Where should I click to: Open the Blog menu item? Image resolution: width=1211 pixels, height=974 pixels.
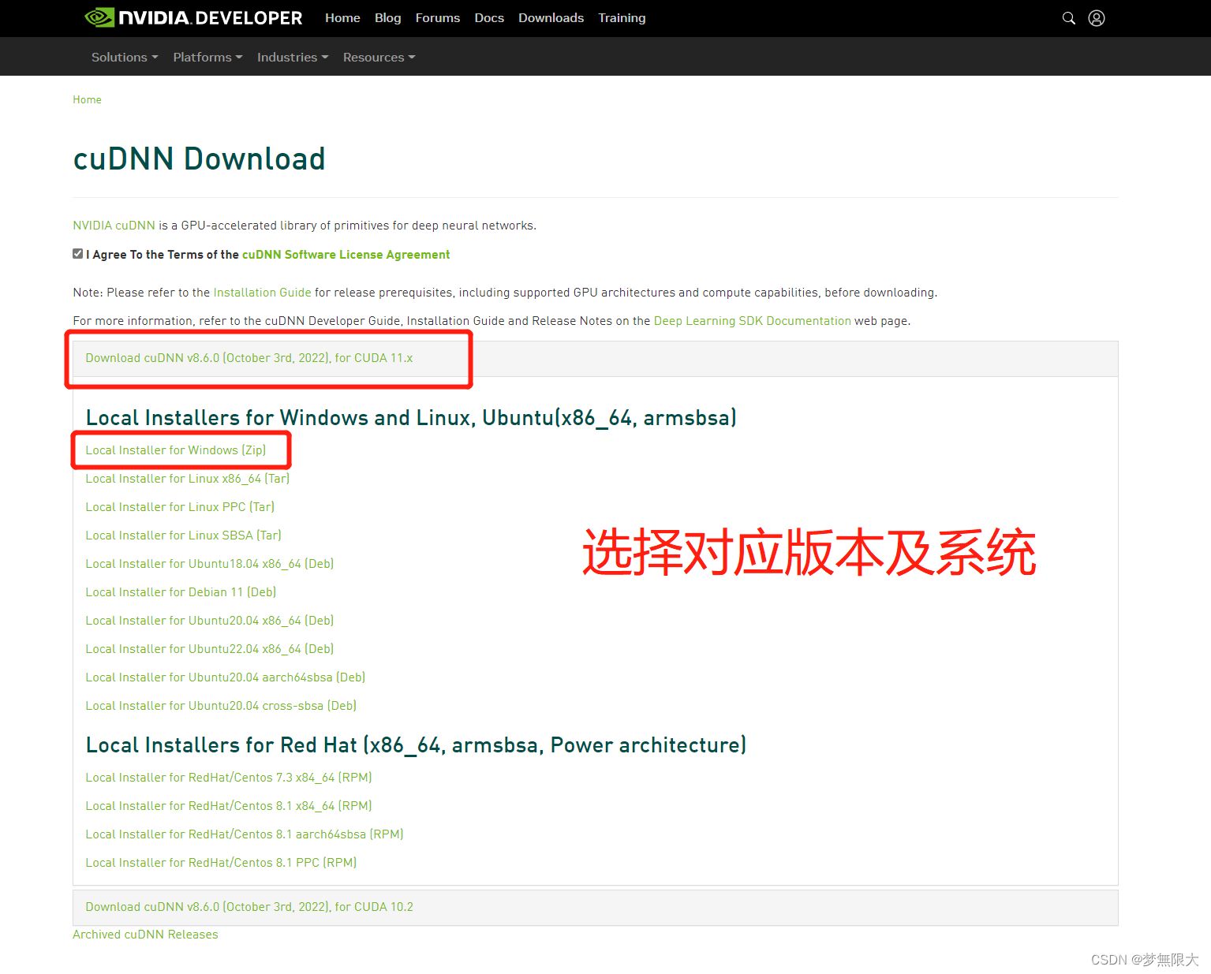pos(387,17)
